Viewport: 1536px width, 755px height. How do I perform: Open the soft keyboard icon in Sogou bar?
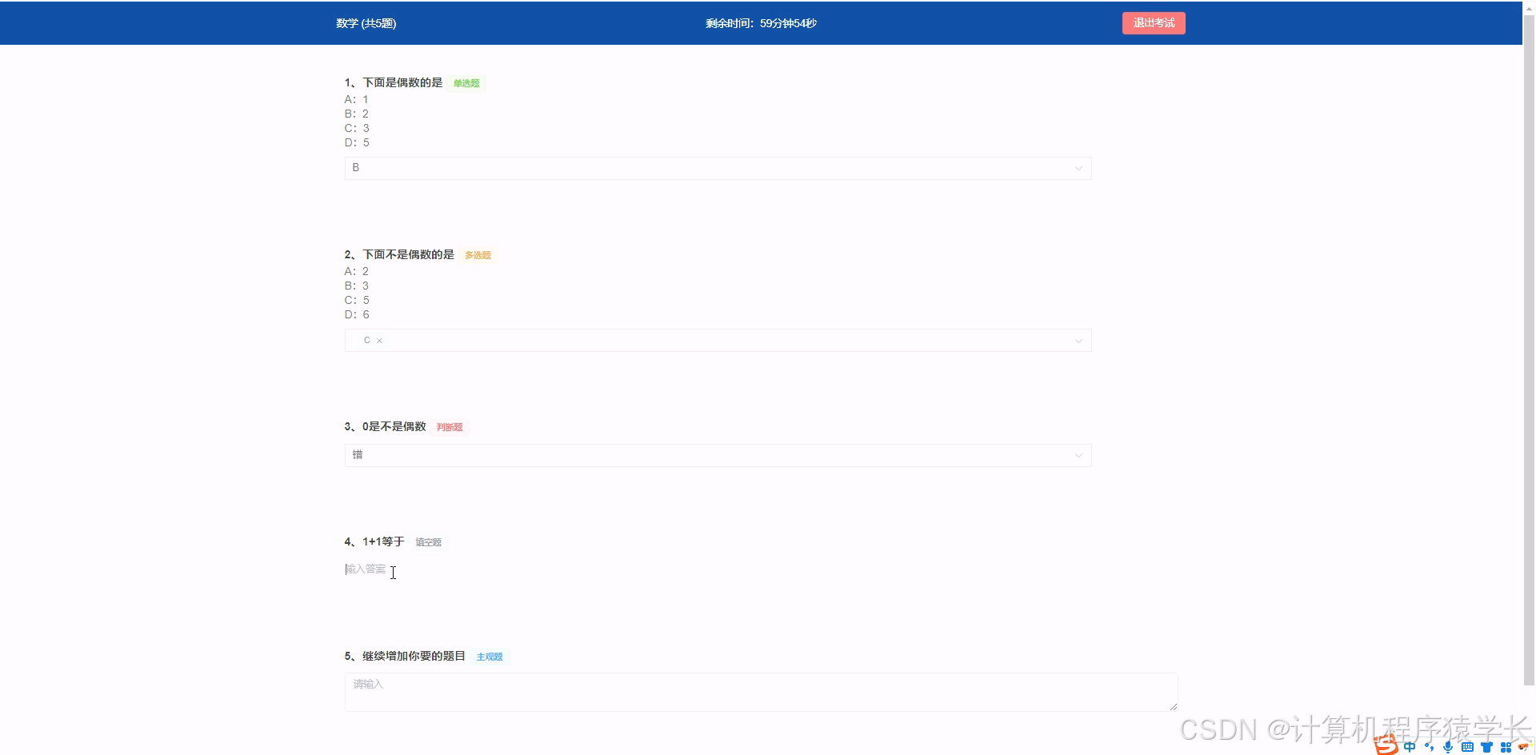pyautogui.click(x=1467, y=747)
